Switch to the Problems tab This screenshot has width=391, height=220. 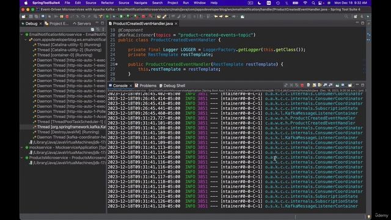pos(145,86)
